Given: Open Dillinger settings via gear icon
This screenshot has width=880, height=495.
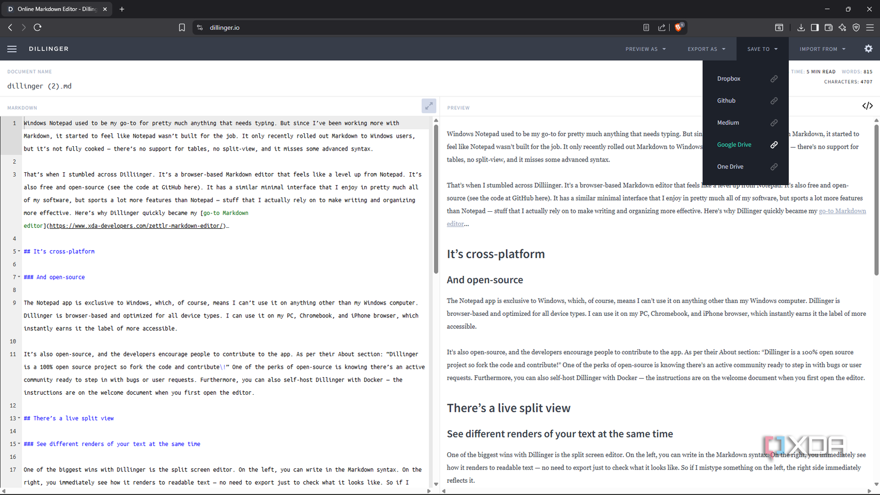Looking at the screenshot, I should (868, 49).
